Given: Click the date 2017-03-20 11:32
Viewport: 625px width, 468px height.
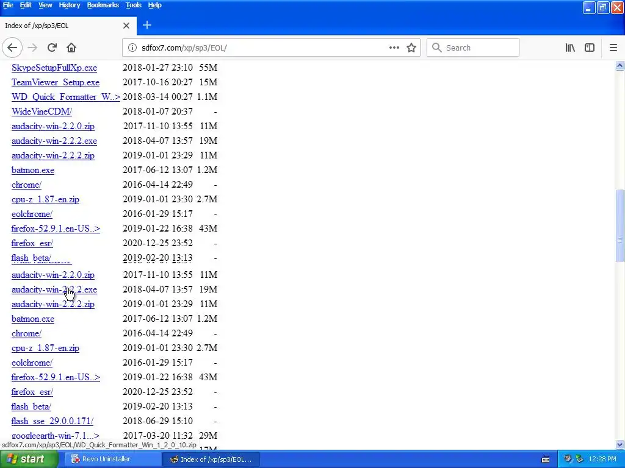Looking at the screenshot, I should coord(157,436).
